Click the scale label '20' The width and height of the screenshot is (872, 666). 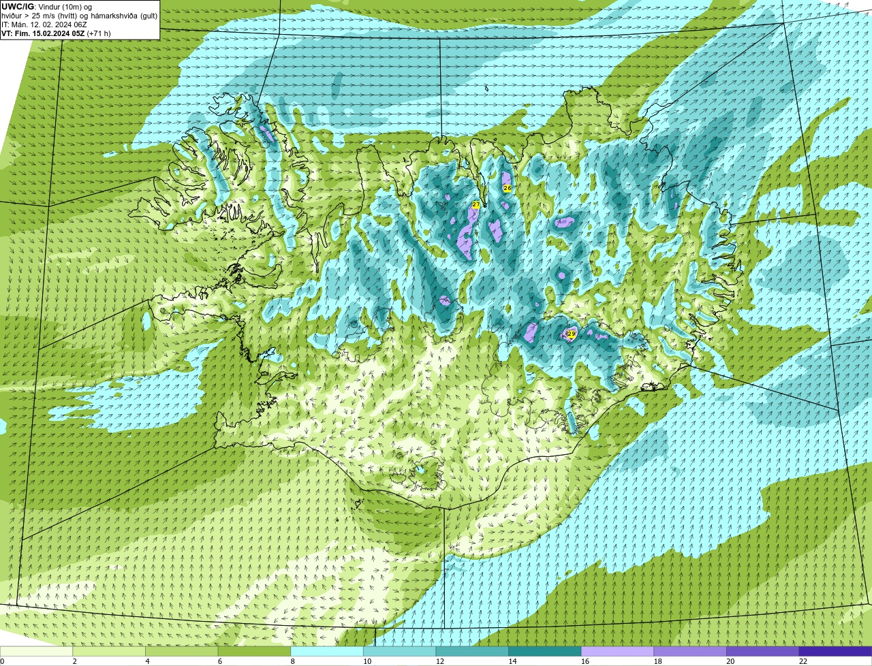pyautogui.click(x=730, y=661)
